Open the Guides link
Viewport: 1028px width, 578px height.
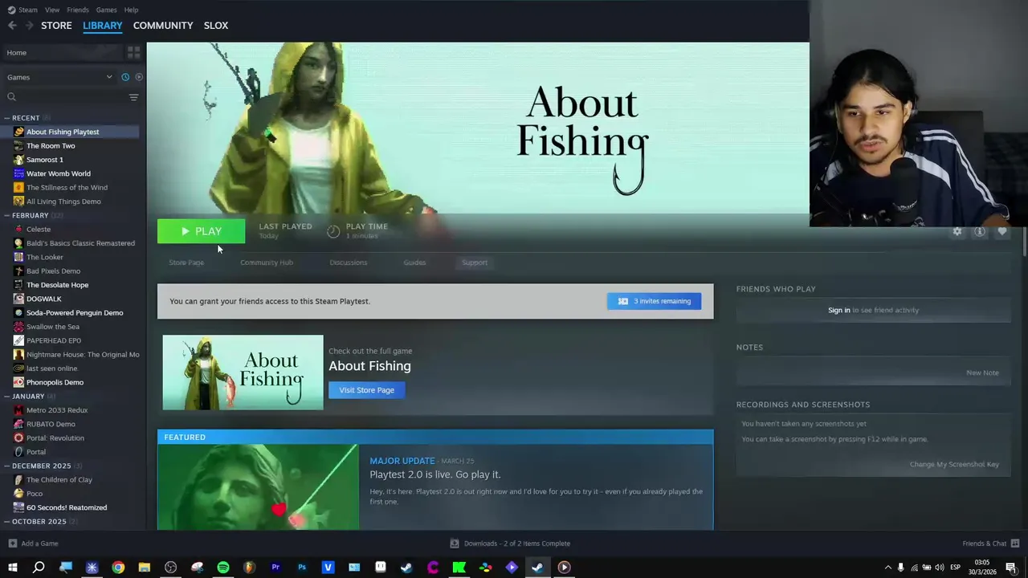click(x=414, y=263)
